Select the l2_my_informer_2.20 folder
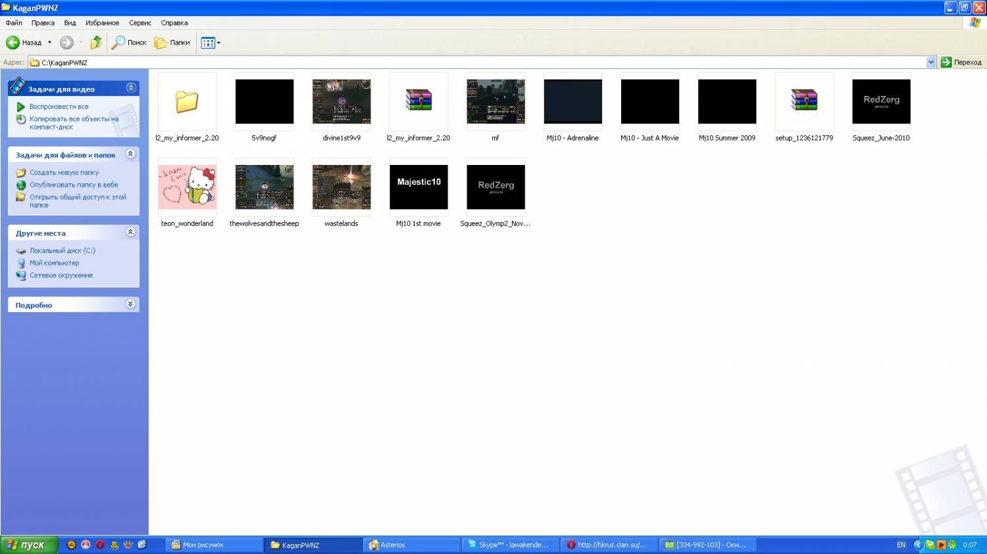Image resolution: width=987 pixels, height=554 pixels. click(187, 102)
